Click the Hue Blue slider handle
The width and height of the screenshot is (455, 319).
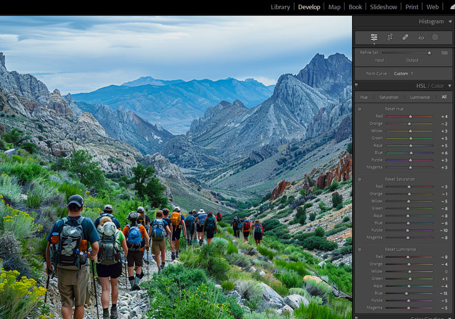coord(411,153)
